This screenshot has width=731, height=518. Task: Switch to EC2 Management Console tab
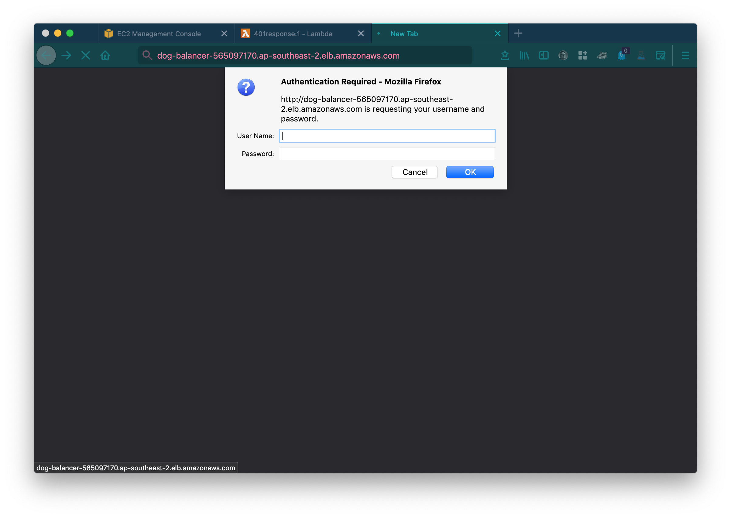[x=159, y=34]
